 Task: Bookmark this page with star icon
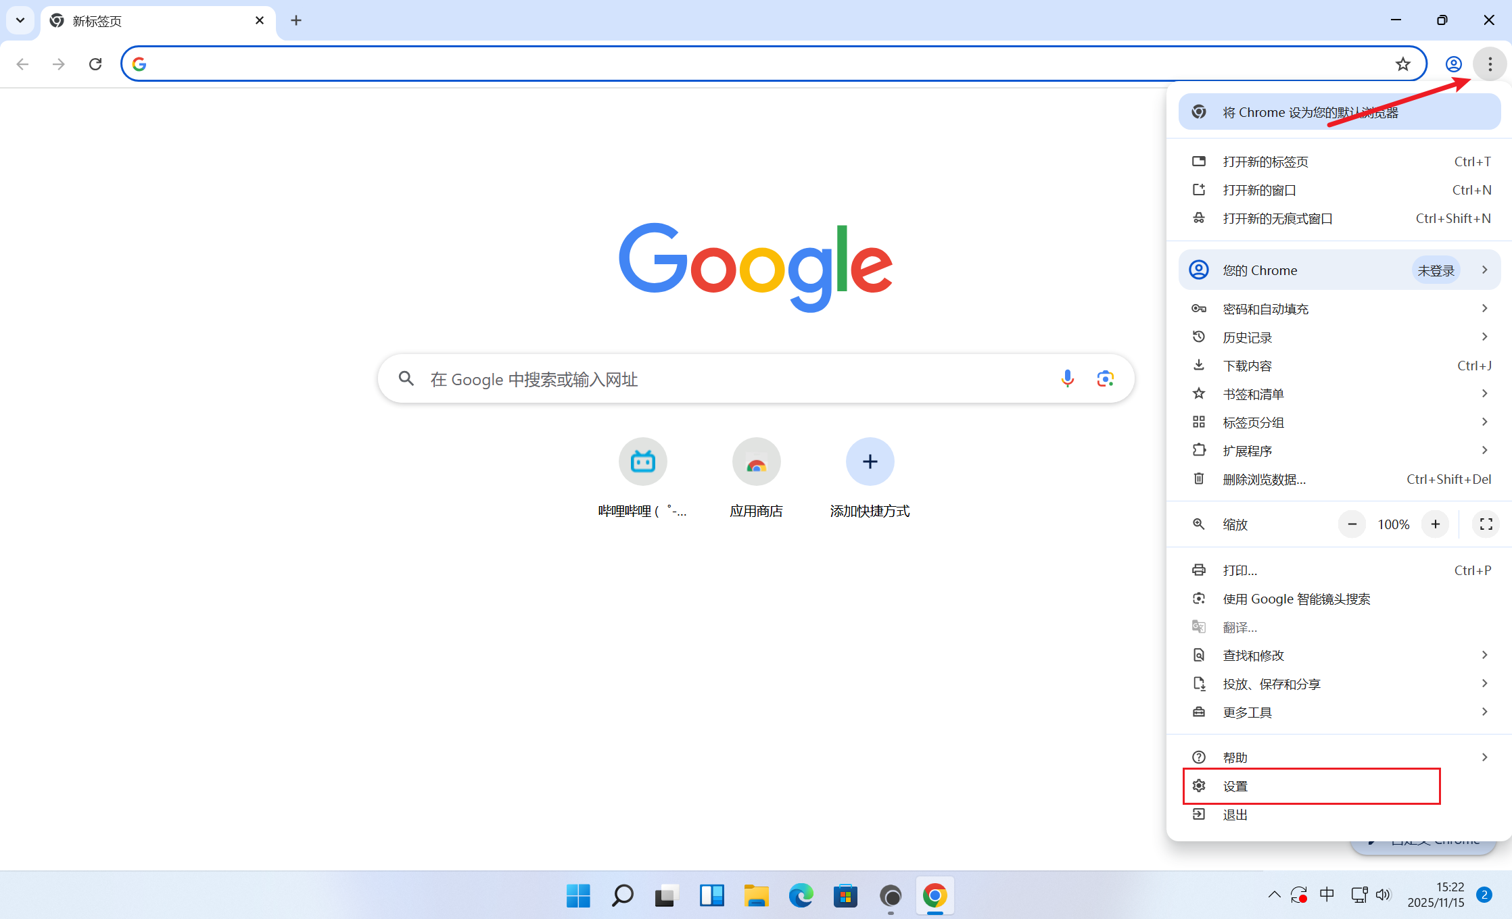click(1402, 64)
